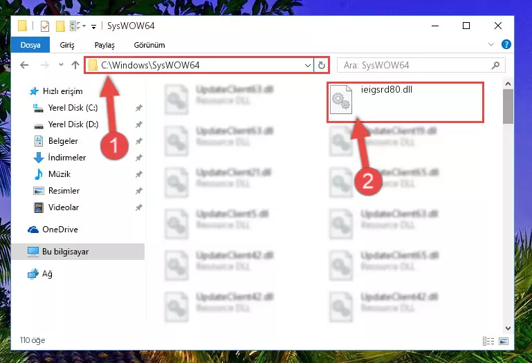Click the search magnifier icon
Image resolution: width=532 pixels, height=363 pixels.
tap(495, 65)
